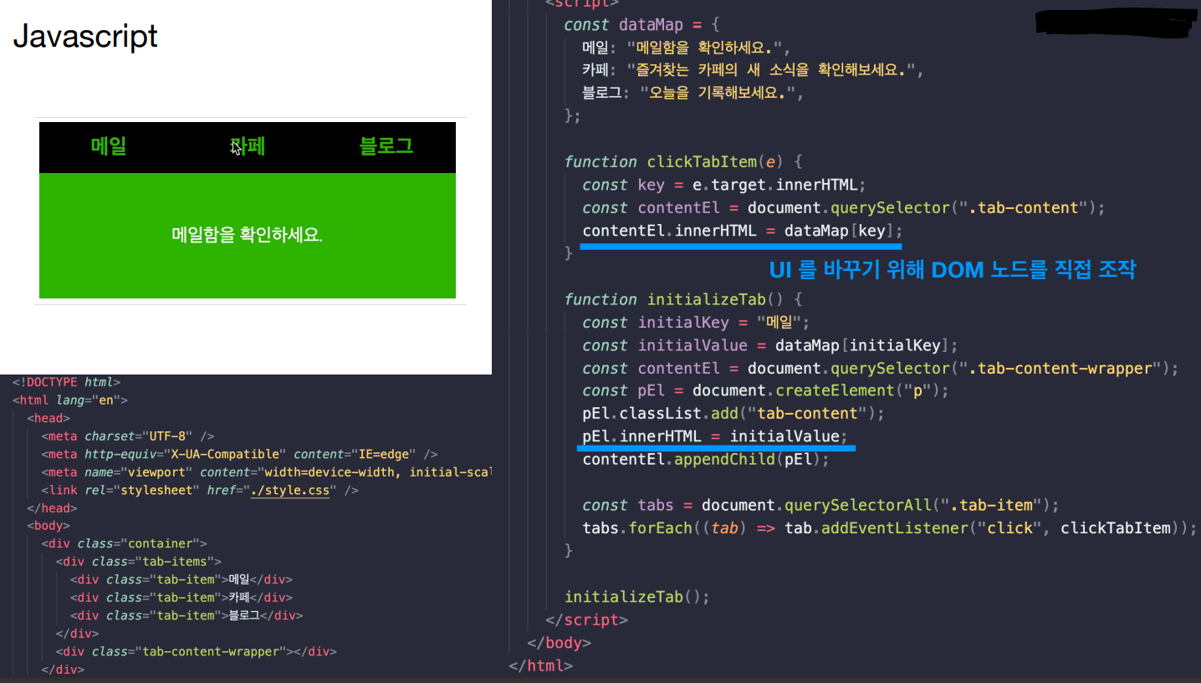The image size is (1201, 683).
Task: Click the <!DOCTYPE html> line
Action: tap(67, 382)
